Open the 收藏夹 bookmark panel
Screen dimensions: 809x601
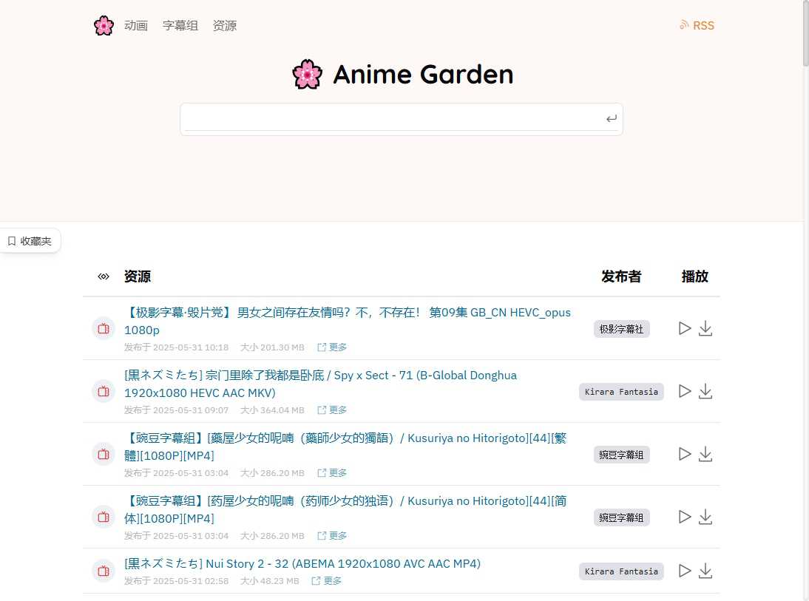click(30, 240)
